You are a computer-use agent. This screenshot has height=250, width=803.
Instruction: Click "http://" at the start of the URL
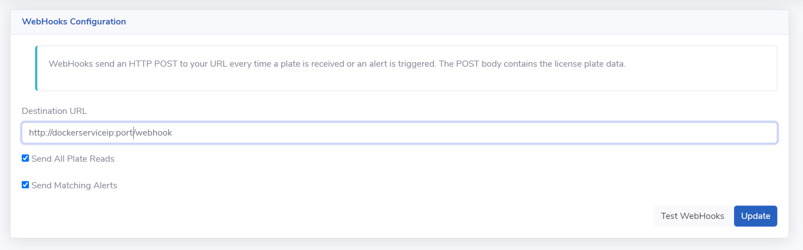[x=40, y=133]
